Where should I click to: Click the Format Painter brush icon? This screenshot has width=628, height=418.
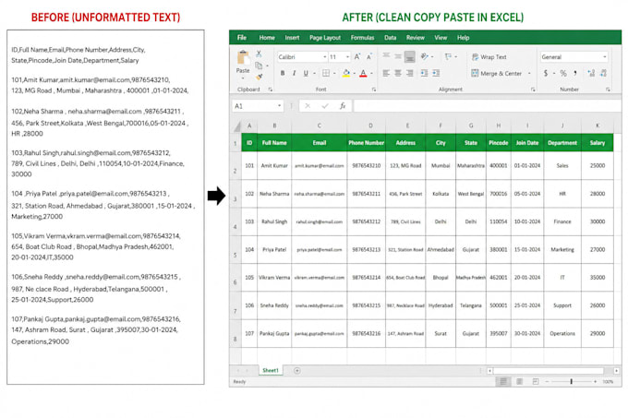tap(260, 76)
